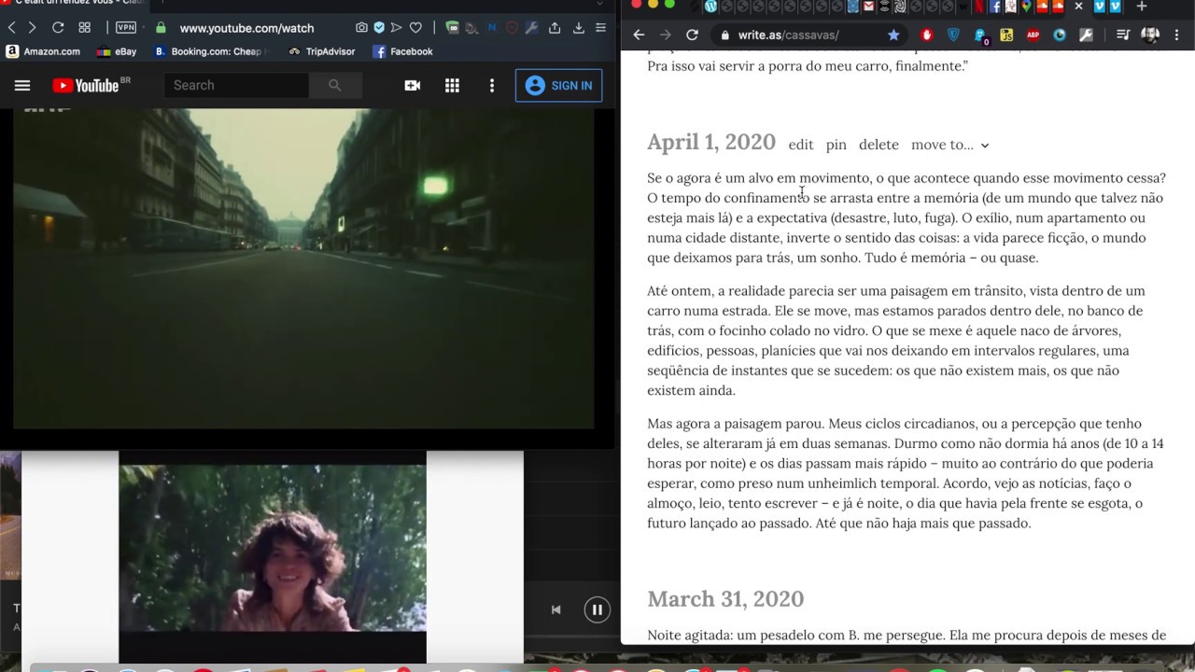Open eBay bookmark
The height and width of the screenshot is (672, 1195).
tap(117, 51)
